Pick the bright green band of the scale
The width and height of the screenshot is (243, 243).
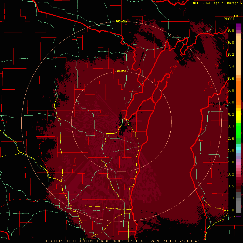pos(238,130)
